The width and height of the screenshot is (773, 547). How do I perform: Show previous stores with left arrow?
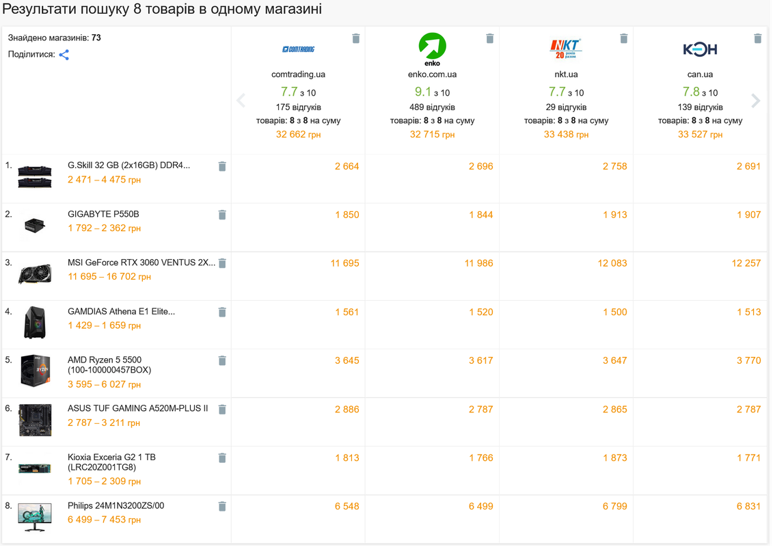241,101
